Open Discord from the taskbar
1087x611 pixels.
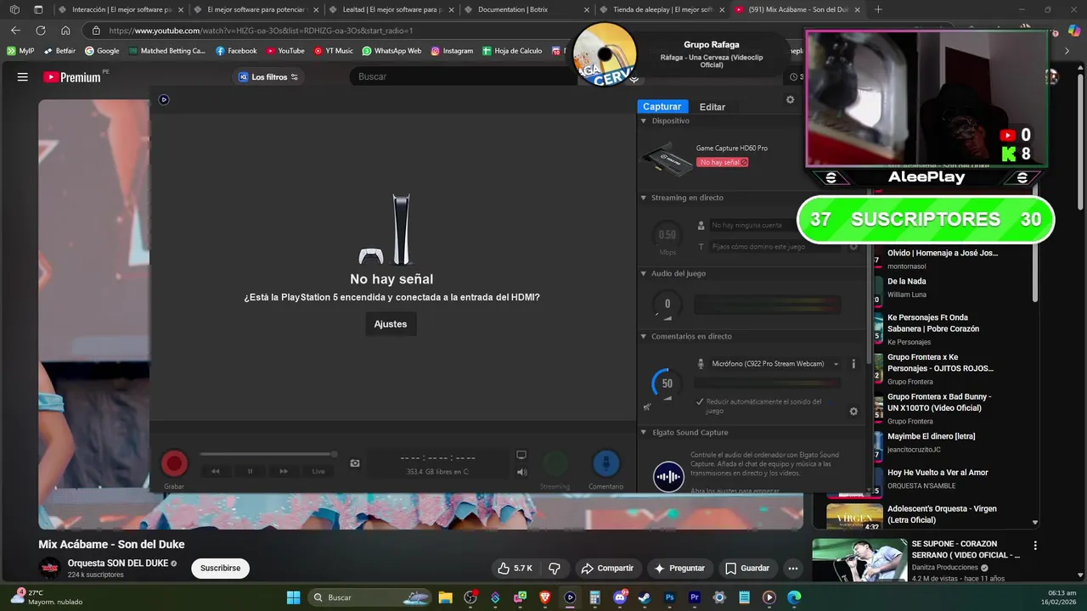click(x=620, y=597)
